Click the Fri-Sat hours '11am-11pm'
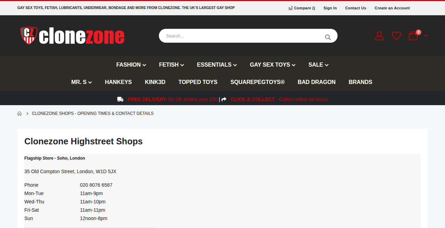This screenshot has width=445, height=228. click(92, 210)
